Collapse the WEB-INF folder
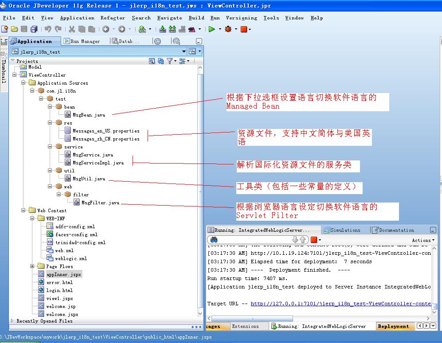Image resolution: width=442 pixels, height=343 pixels. (x=32, y=218)
